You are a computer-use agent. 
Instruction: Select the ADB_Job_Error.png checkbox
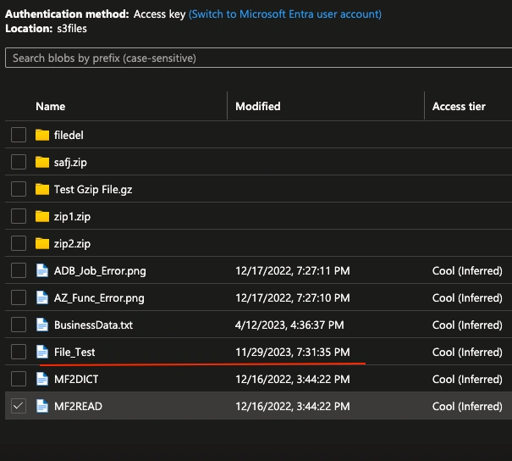(19, 270)
